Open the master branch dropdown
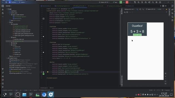This screenshot has width=175, height=98. (x=23, y=2)
